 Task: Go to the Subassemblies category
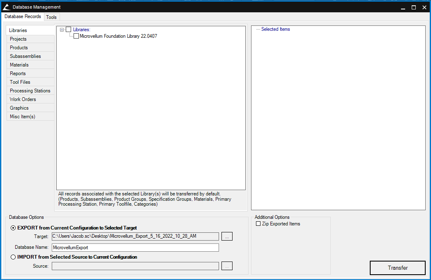pos(25,56)
